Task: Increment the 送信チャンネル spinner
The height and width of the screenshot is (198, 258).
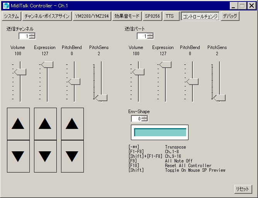Action: click(x=32, y=34)
